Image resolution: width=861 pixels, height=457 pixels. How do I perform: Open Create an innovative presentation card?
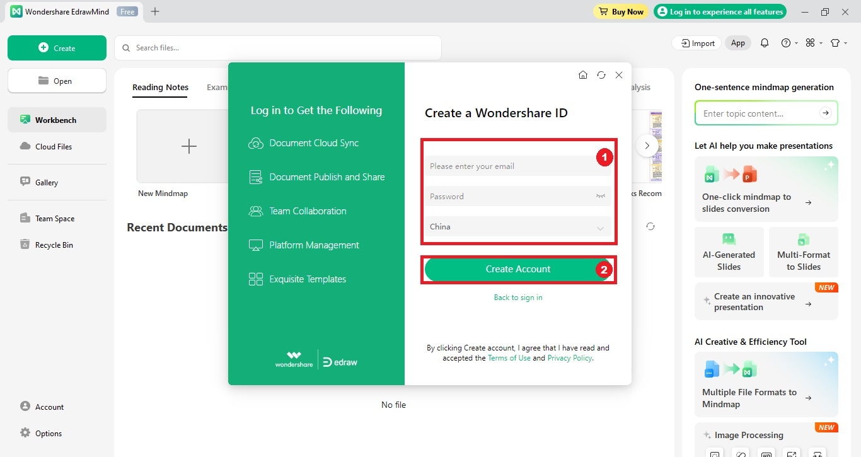[766, 301]
